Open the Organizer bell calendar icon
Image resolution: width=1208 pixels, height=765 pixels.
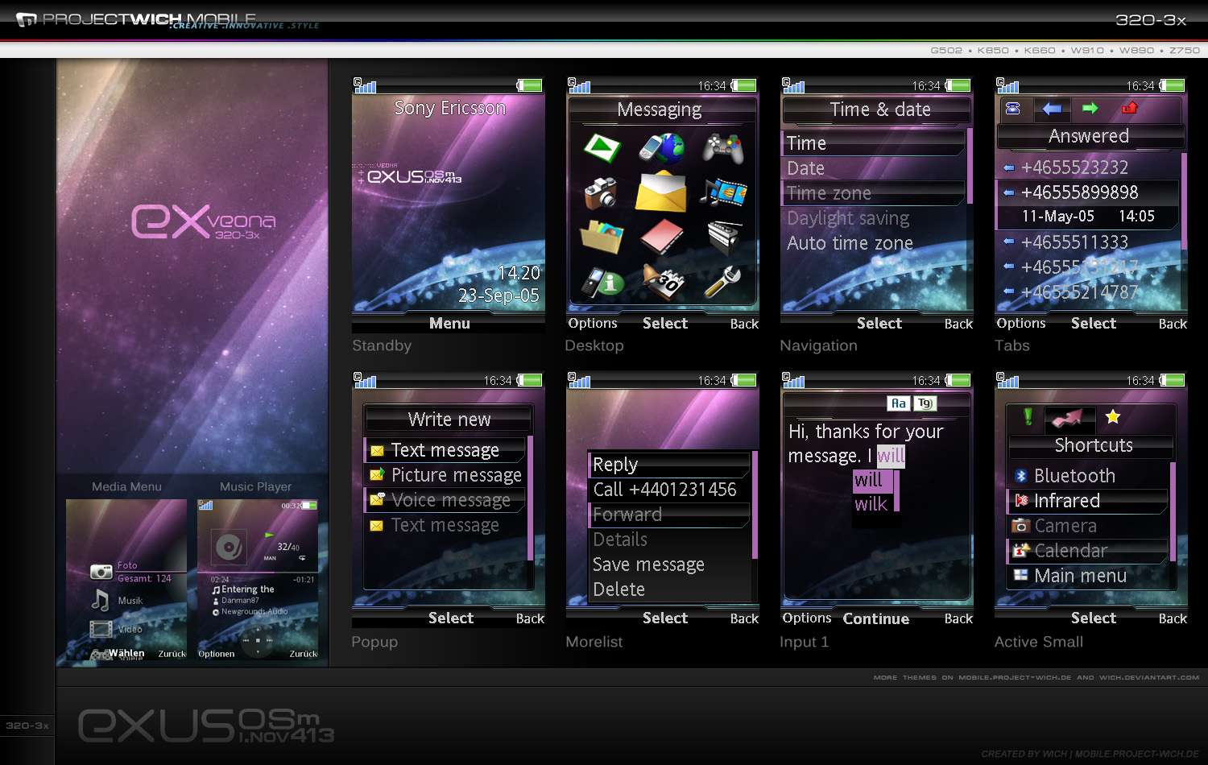663,282
